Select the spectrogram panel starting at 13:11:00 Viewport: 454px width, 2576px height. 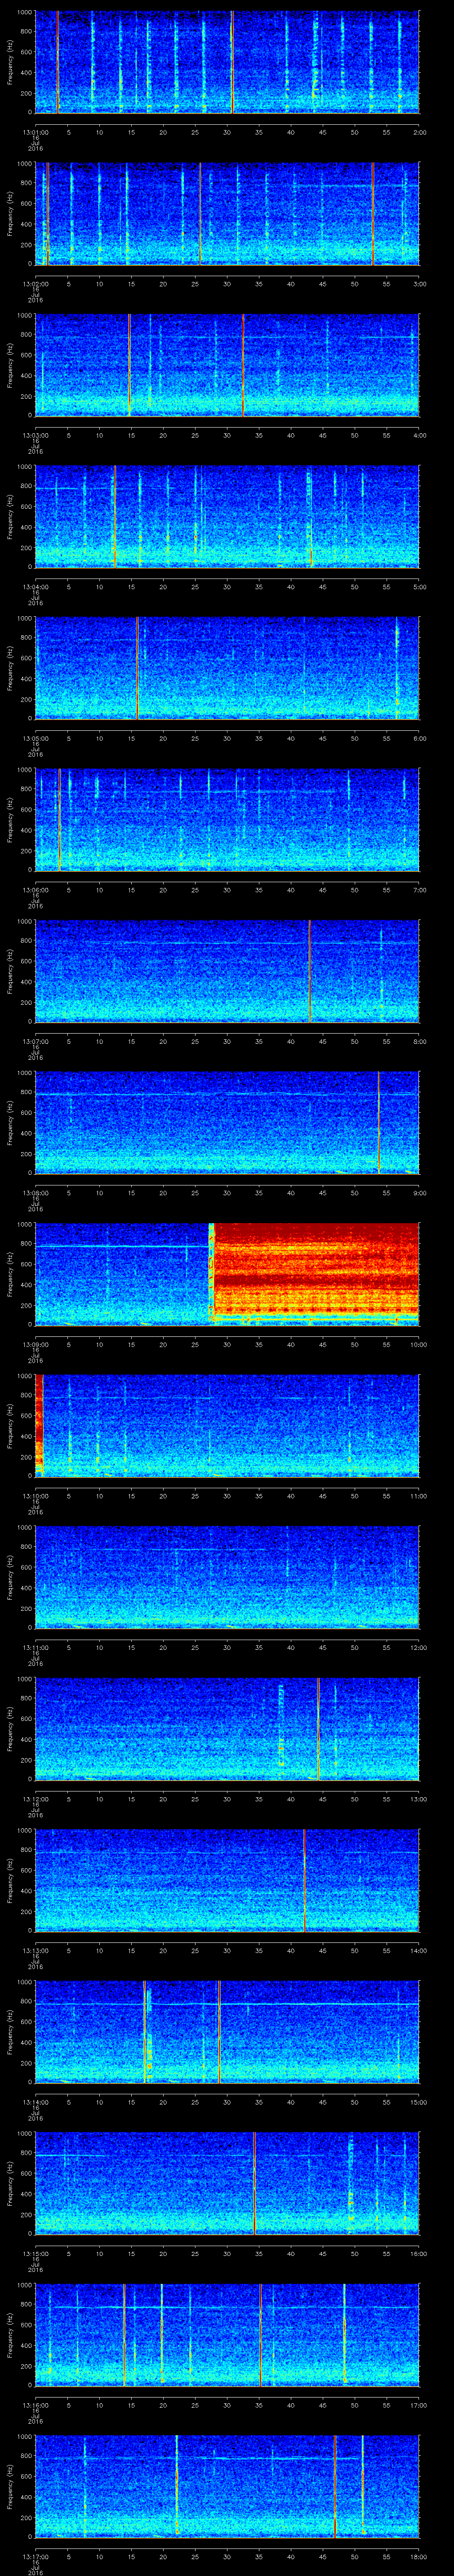(227, 1577)
